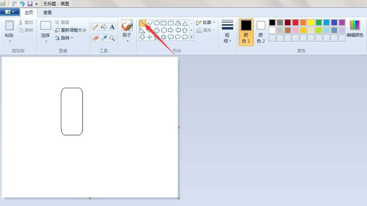Activate 颜色 1 foreground color
This screenshot has width=367, height=206.
(246, 32)
